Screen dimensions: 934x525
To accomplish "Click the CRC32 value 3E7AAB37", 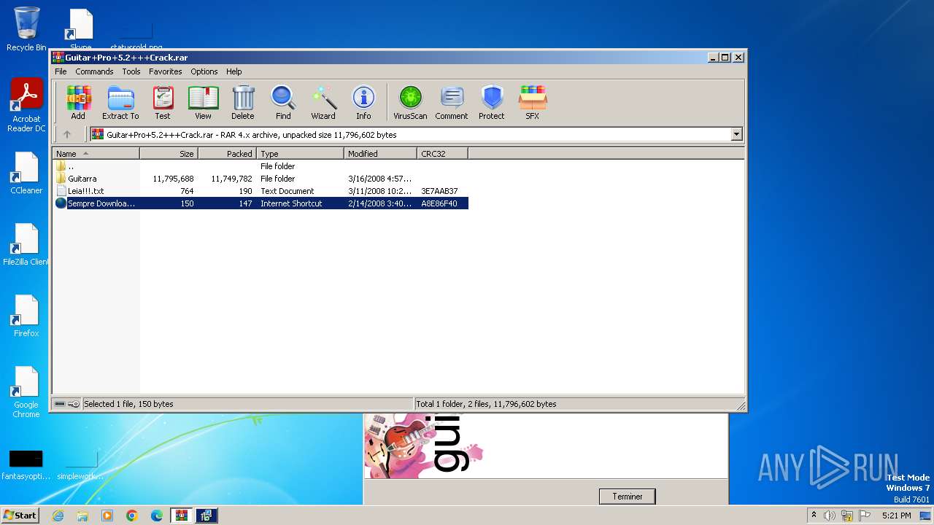I will point(439,191).
